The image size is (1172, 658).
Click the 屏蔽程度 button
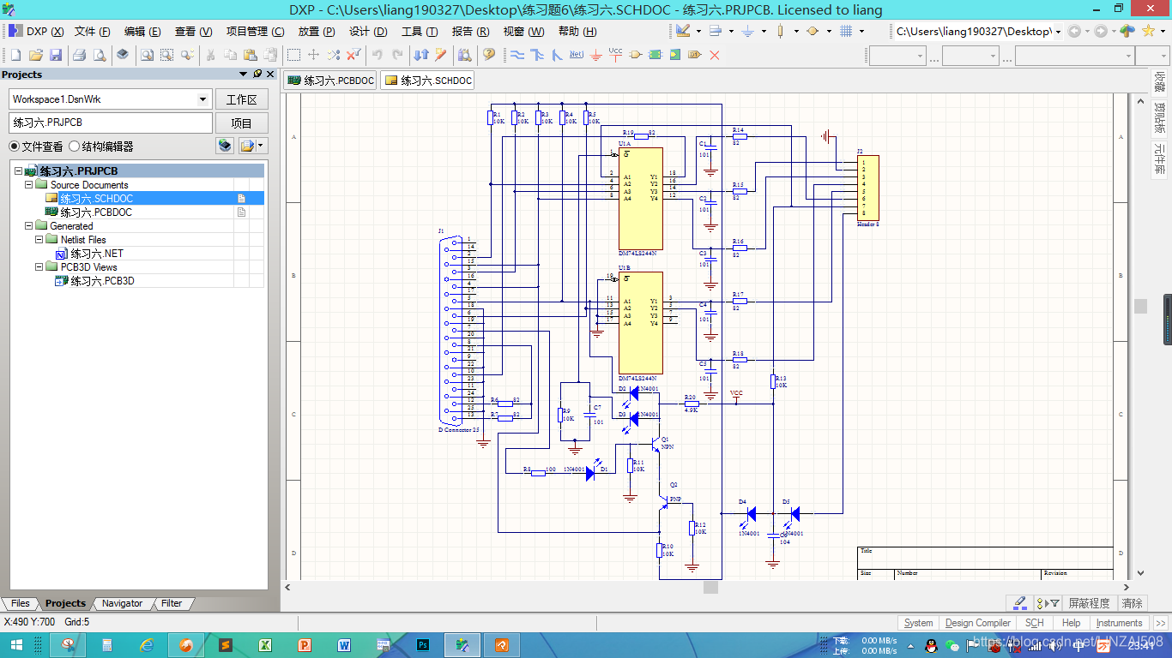click(1089, 603)
